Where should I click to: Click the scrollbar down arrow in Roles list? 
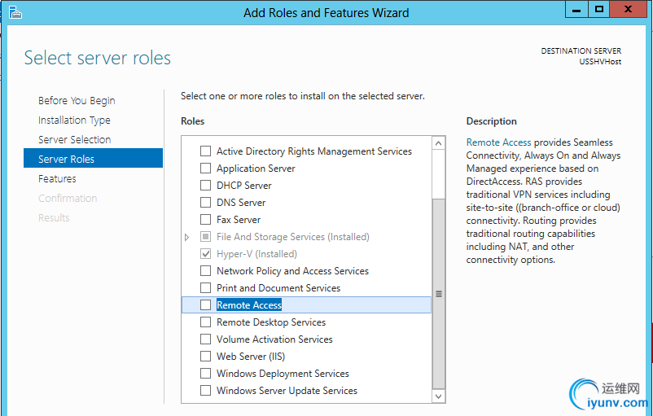click(438, 396)
